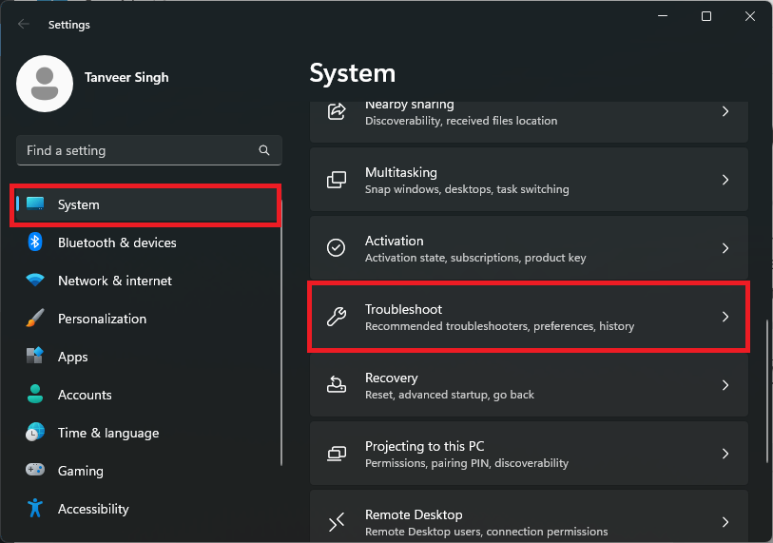The height and width of the screenshot is (543, 773).
Task: Open Troubleshoot via its right chevron
Action: (x=725, y=316)
